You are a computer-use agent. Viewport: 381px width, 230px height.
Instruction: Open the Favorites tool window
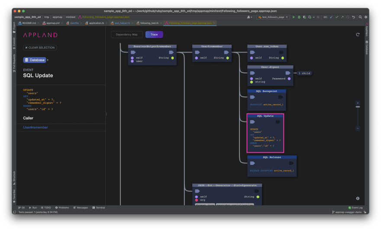coord(14,196)
